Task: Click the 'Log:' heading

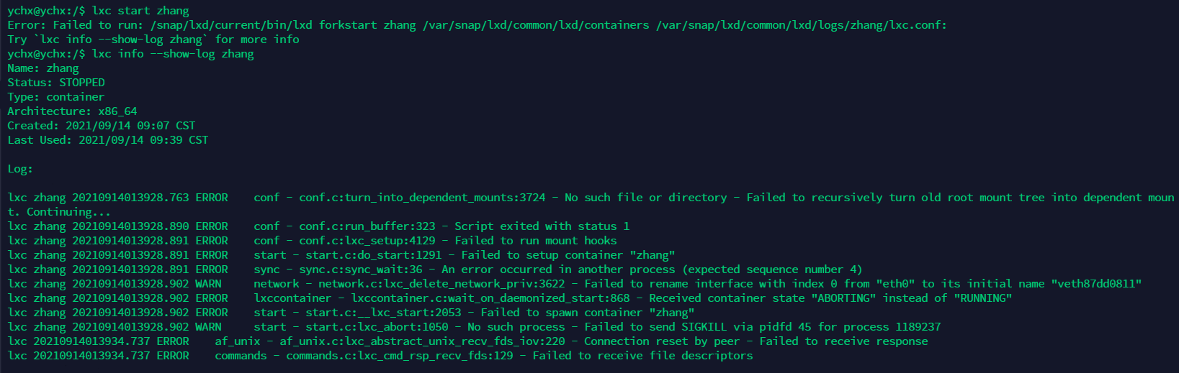Action: (x=20, y=169)
